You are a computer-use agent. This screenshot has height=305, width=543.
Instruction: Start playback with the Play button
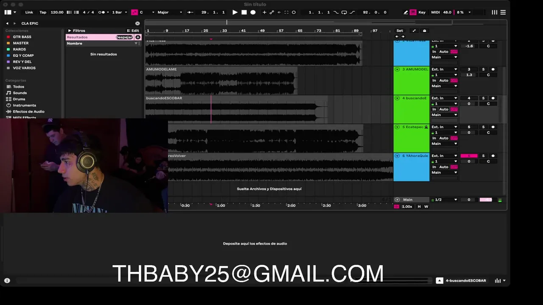235,12
